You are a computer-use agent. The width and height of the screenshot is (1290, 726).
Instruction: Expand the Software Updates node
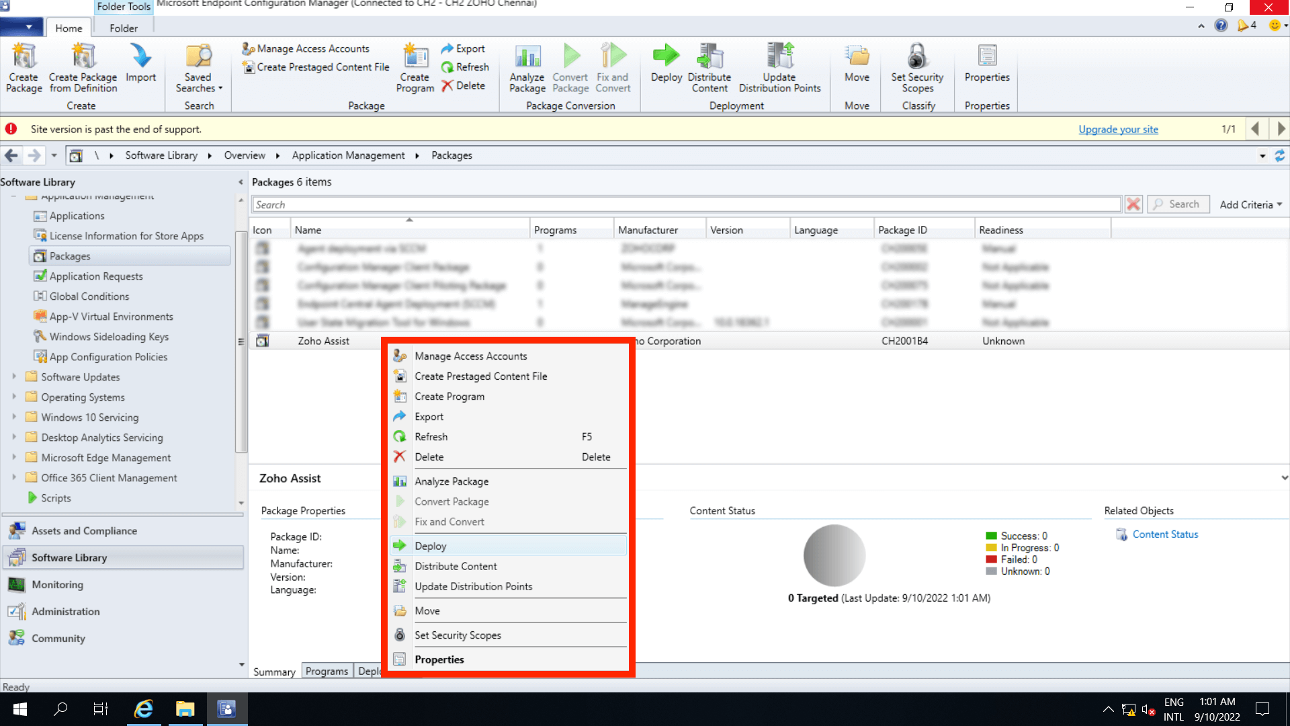pyautogui.click(x=15, y=377)
